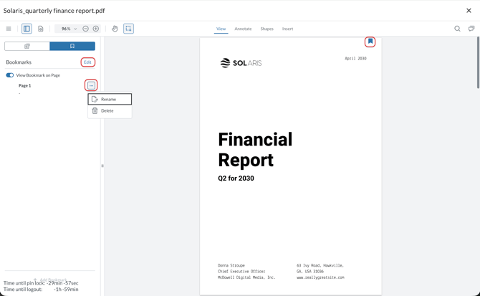The width and height of the screenshot is (480, 296).
Task: Click the blue bookmark icon on page
Action: pyautogui.click(x=370, y=42)
